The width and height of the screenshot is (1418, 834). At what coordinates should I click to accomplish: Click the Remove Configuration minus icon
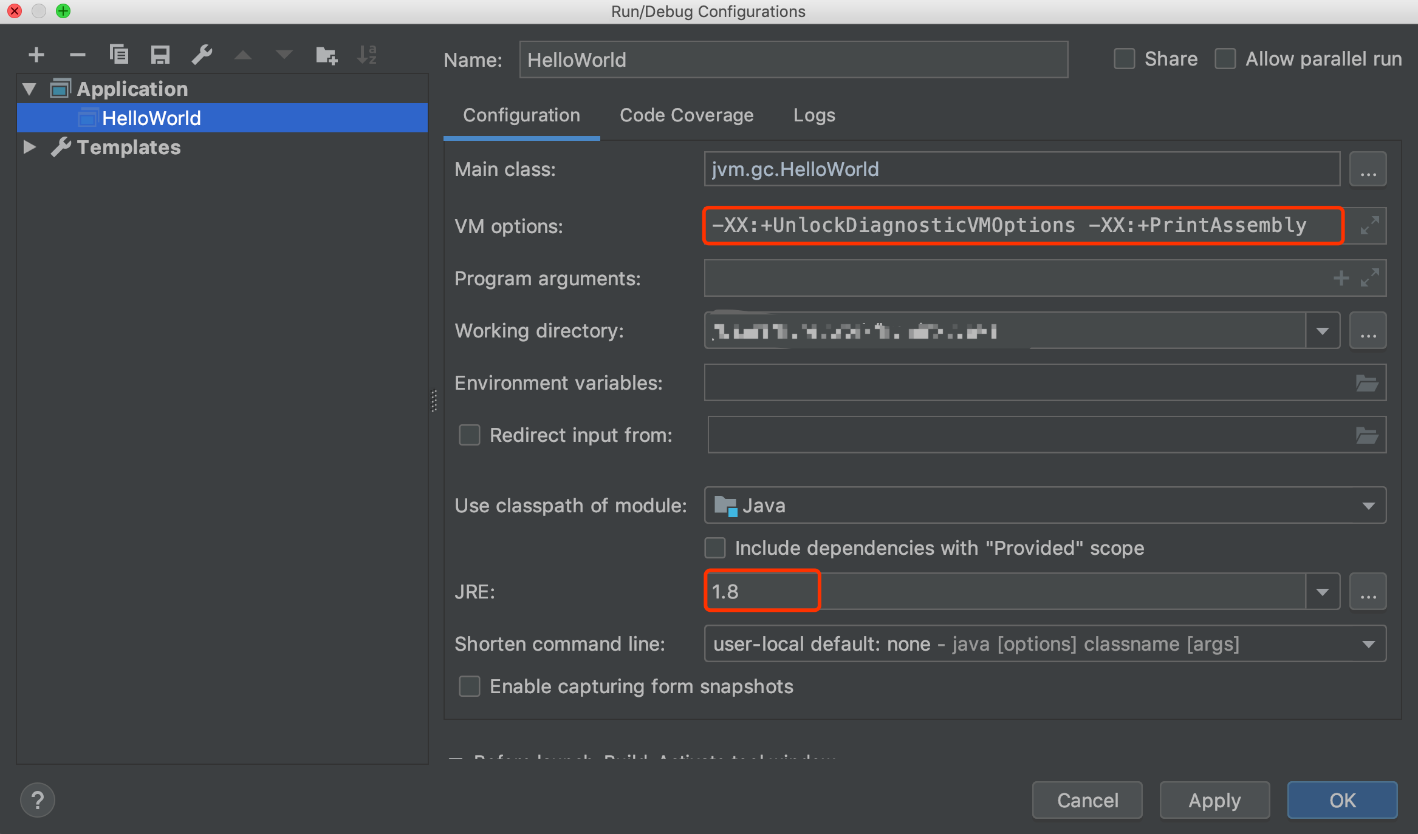coord(77,55)
